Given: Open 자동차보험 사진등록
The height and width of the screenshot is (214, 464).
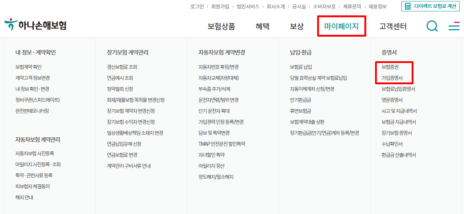Looking at the screenshot, I should pos(35,154).
